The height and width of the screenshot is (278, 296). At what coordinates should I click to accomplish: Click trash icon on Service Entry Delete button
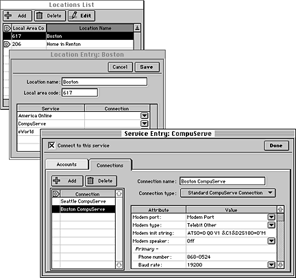[x=90, y=181]
